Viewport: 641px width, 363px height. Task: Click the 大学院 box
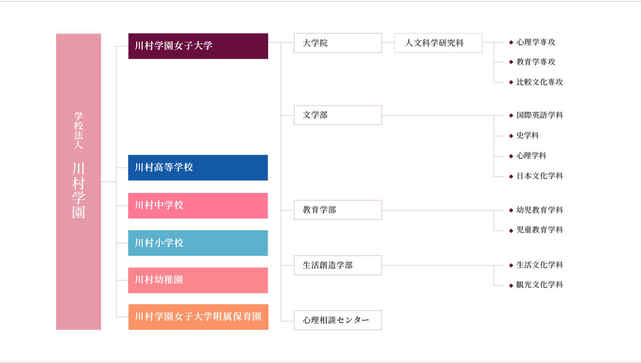(x=338, y=43)
